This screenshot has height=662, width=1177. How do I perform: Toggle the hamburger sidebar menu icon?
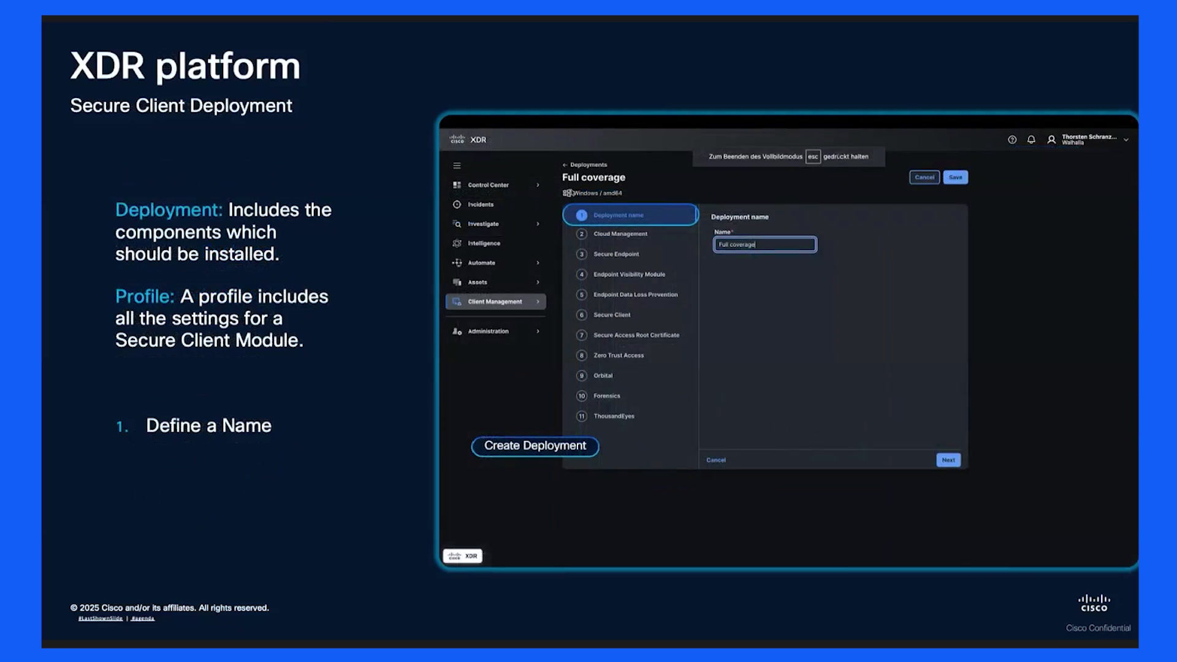(457, 165)
